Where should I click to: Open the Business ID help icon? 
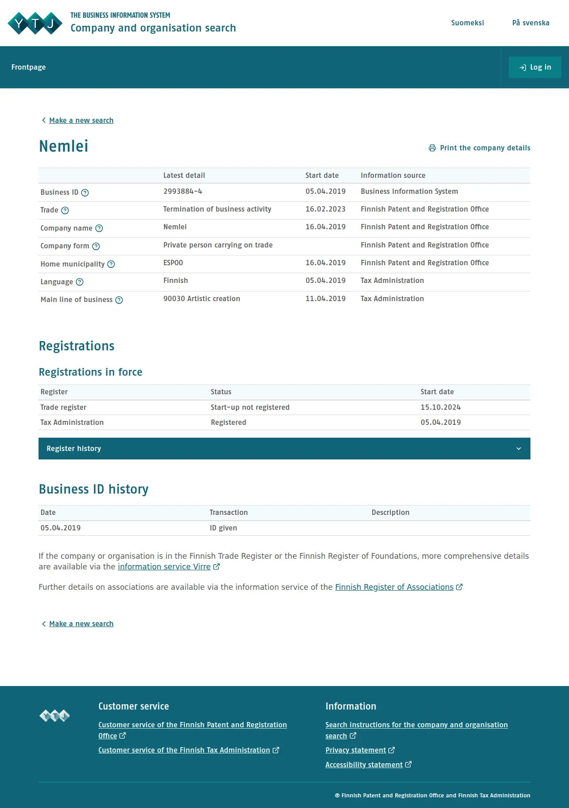tap(85, 192)
